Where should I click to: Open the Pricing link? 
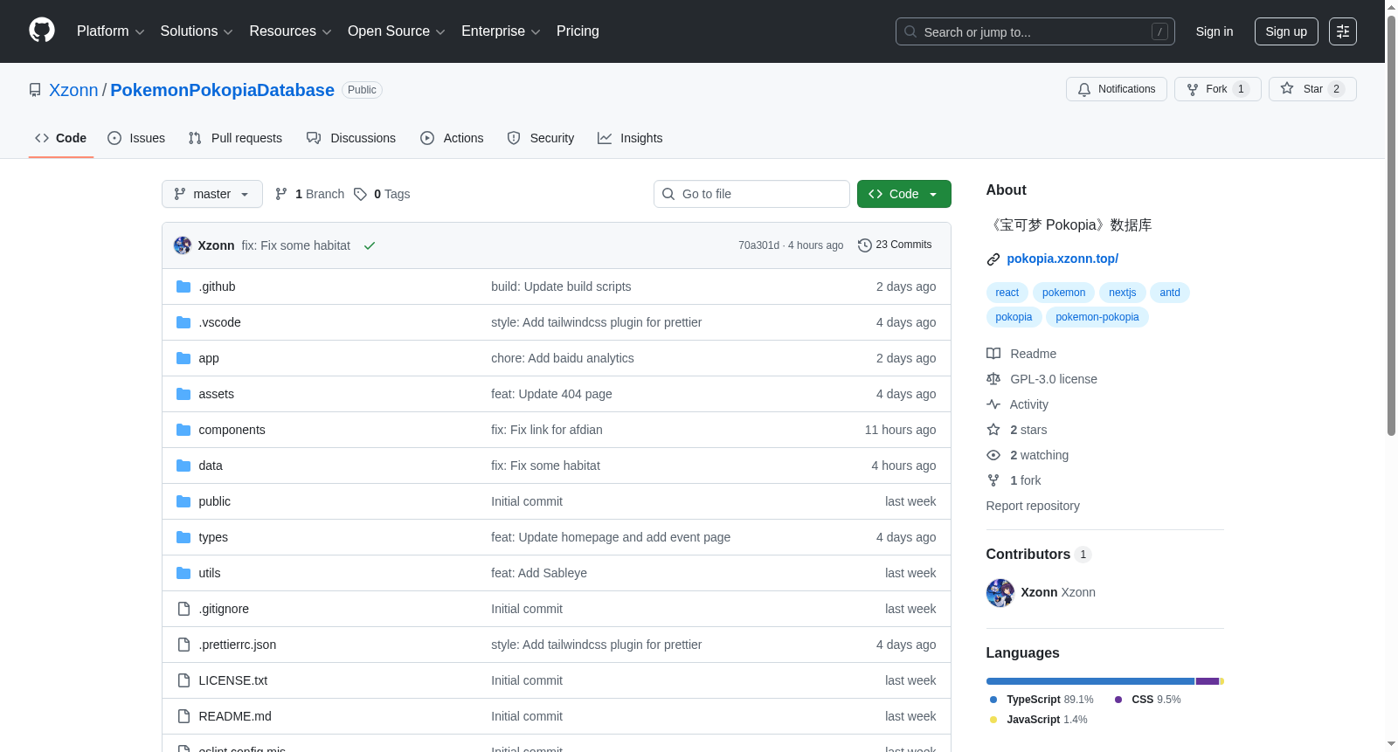578,31
